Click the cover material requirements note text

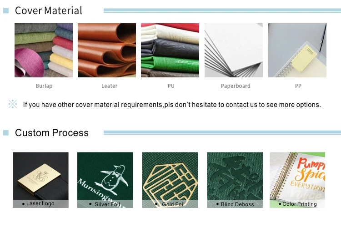pos(172,105)
